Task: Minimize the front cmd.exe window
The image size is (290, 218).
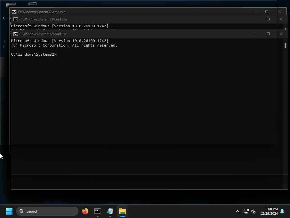Action: click(255, 34)
